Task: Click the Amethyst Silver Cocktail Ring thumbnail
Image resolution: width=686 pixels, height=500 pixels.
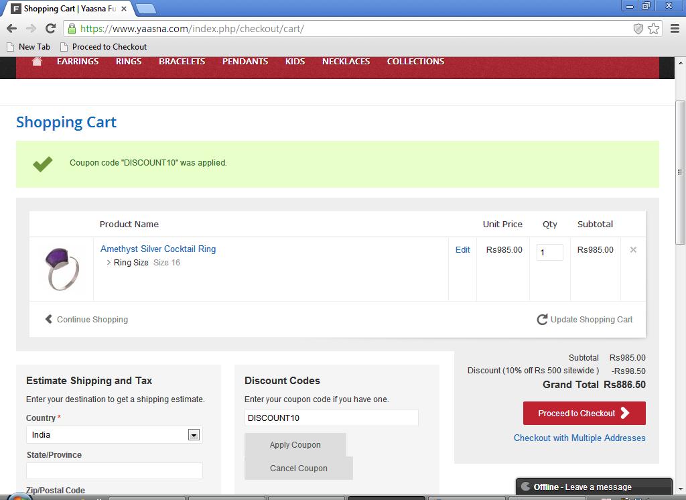Action: [x=62, y=269]
